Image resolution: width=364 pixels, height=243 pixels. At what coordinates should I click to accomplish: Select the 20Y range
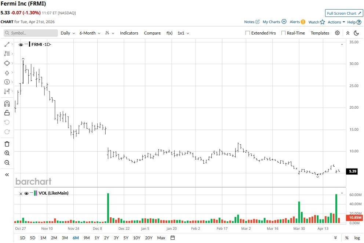click(x=149, y=237)
